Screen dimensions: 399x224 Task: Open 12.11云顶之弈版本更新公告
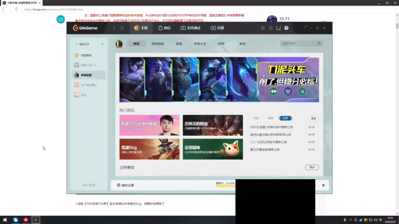click(268, 142)
